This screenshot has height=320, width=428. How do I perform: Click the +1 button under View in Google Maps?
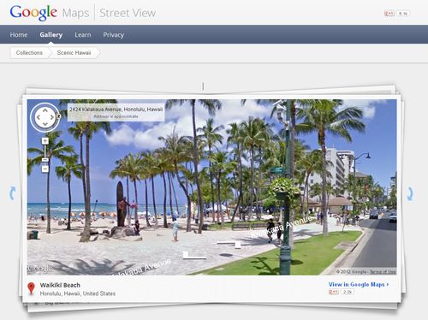[333, 292]
